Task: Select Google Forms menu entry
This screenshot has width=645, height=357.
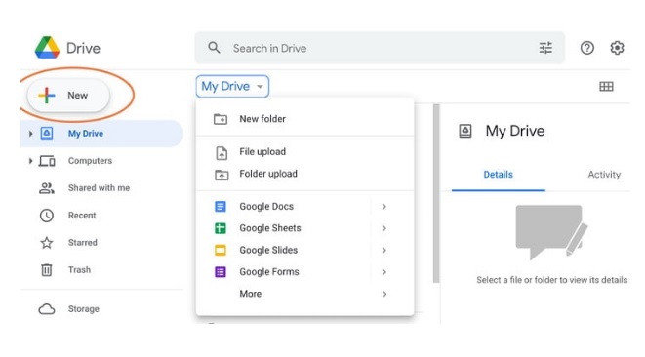Action: 304,272
